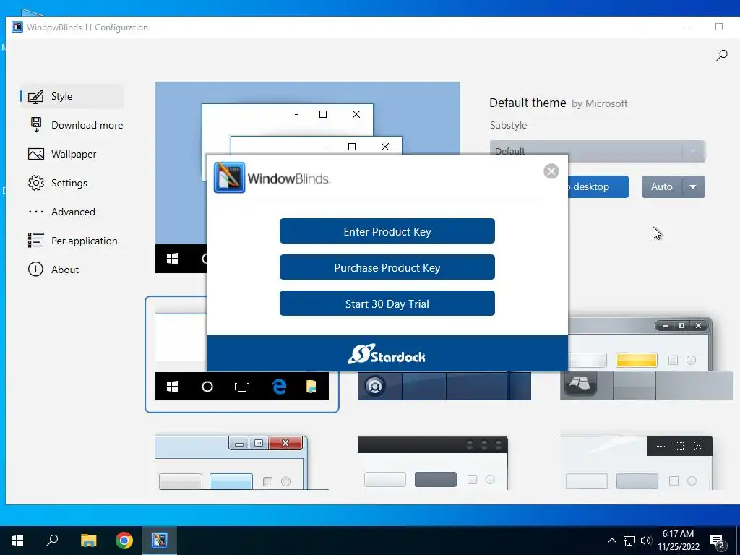This screenshot has height=555, width=740.
Task: Choose Purchase Product Key
Action: [387, 267]
